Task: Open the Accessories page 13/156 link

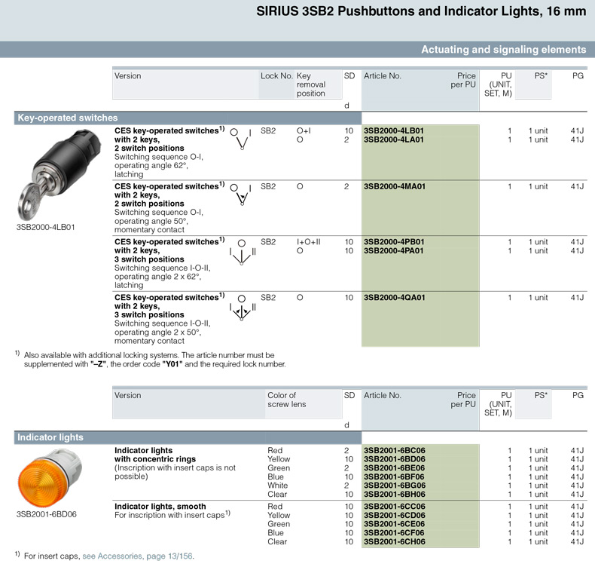Action: (x=138, y=556)
